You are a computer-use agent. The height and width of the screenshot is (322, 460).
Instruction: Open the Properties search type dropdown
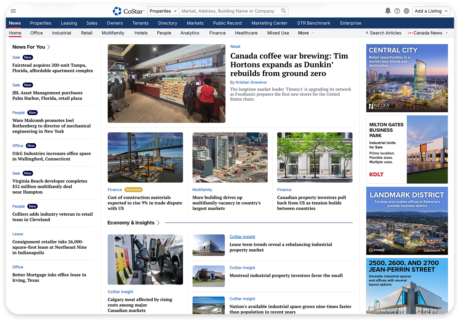coord(163,11)
